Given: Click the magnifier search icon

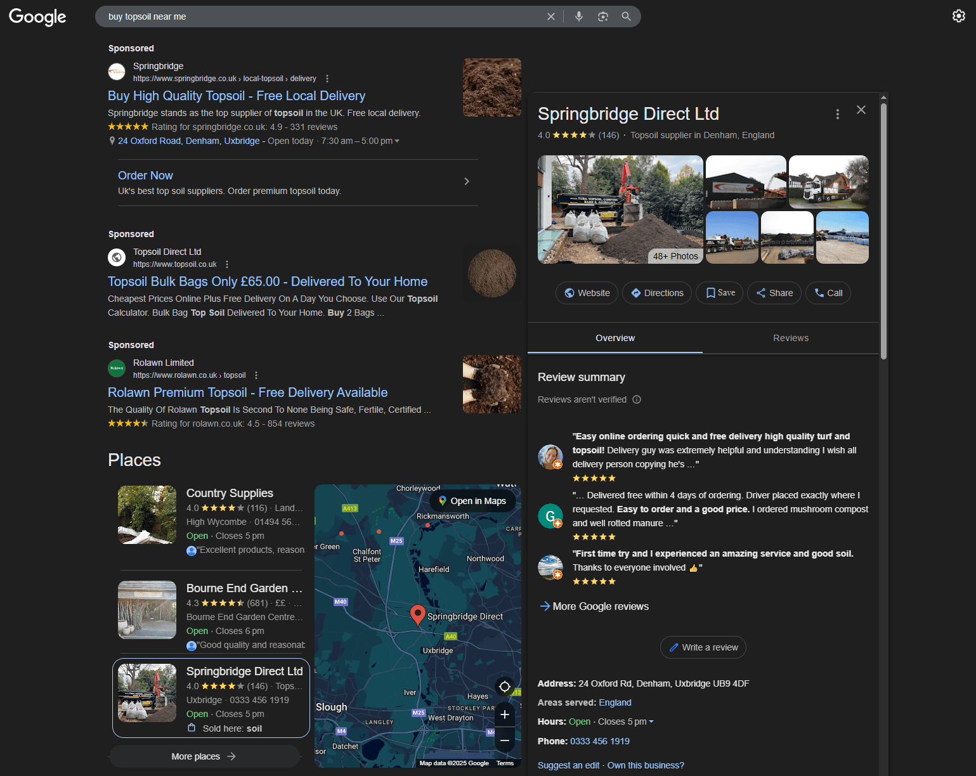Looking at the screenshot, I should (627, 16).
